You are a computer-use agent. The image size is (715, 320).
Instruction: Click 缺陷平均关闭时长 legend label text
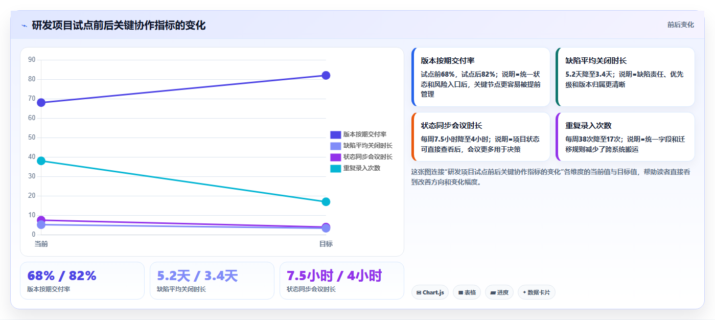[x=367, y=146]
